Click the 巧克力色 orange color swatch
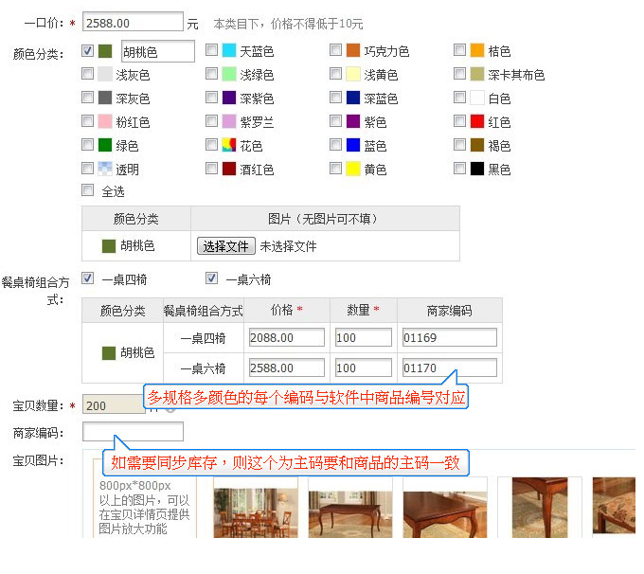The width and height of the screenshot is (644, 574). tap(353, 51)
